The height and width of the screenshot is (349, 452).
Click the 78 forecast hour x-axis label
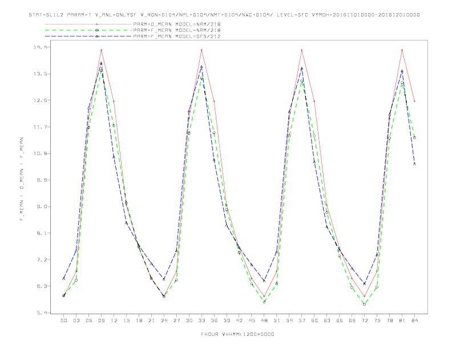390,320
